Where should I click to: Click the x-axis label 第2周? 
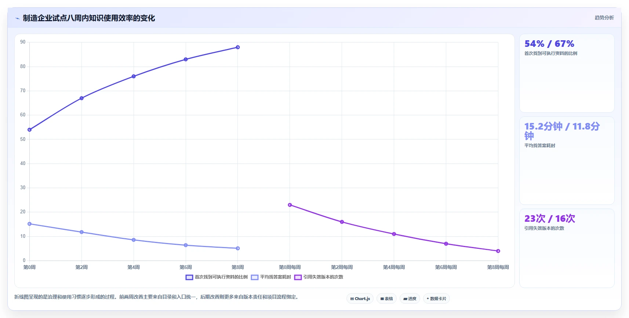point(81,267)
